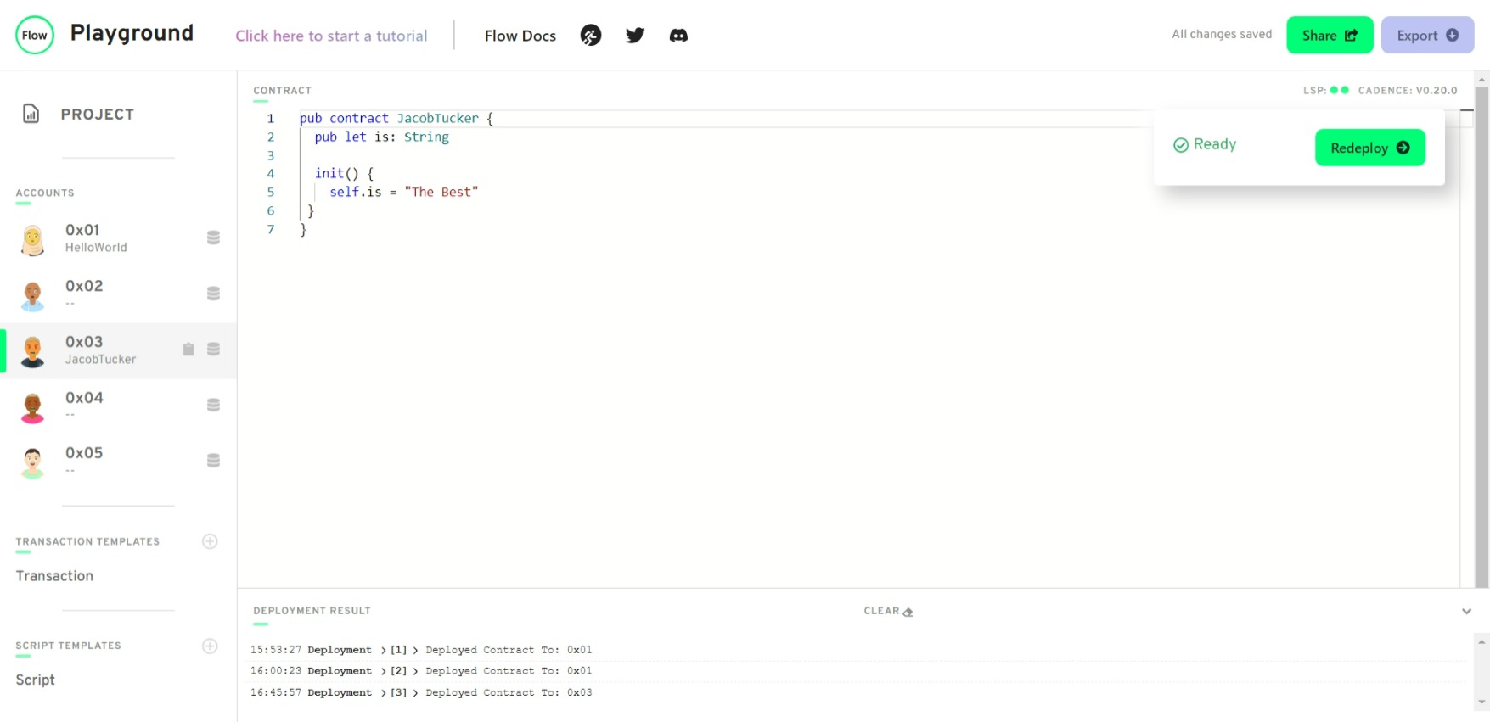Clear the deployment result log
1490x722 pixels.
pos(888,611)
